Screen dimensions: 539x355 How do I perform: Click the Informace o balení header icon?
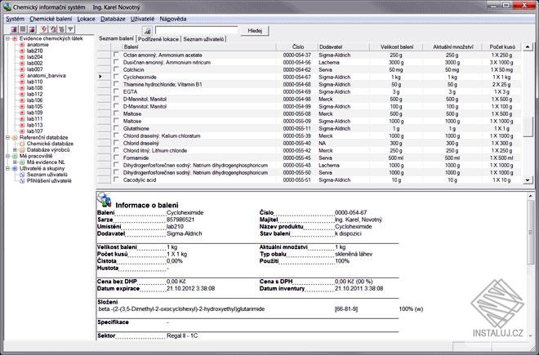[x=105, y=200]
